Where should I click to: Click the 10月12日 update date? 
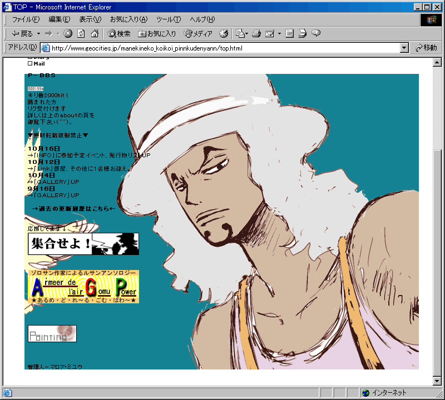click(x=44, y=162)
